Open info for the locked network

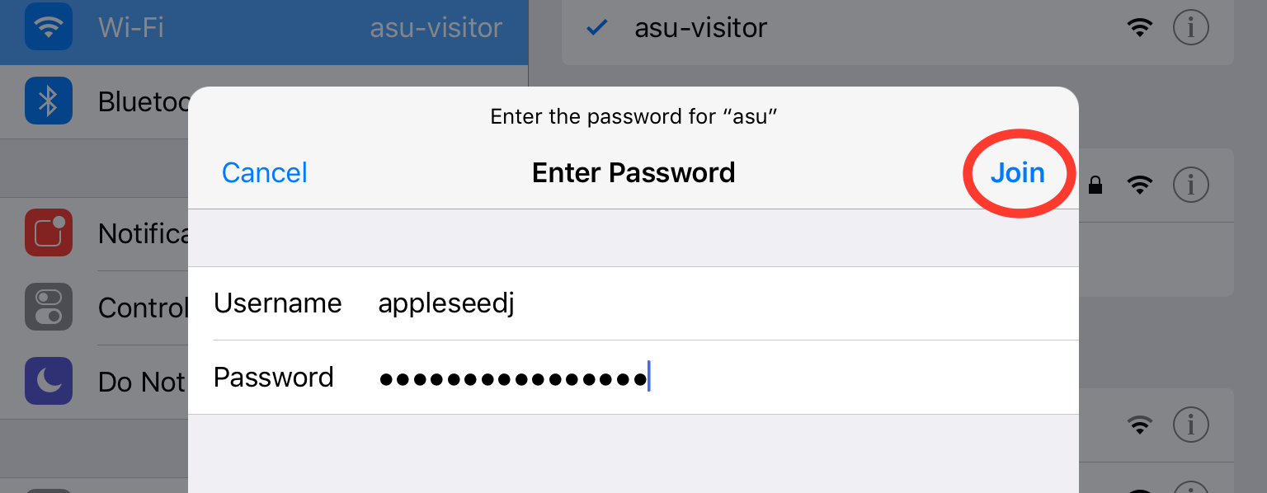1190,185
